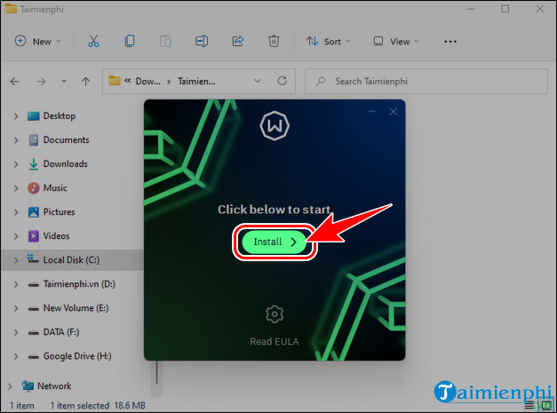Select Network in navigation pane
This screenshot has width=557, height=413.
(54, 386)
